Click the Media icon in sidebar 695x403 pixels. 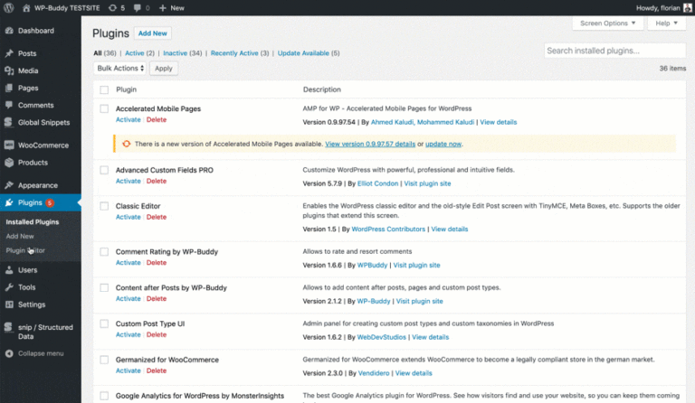[9, 70]
